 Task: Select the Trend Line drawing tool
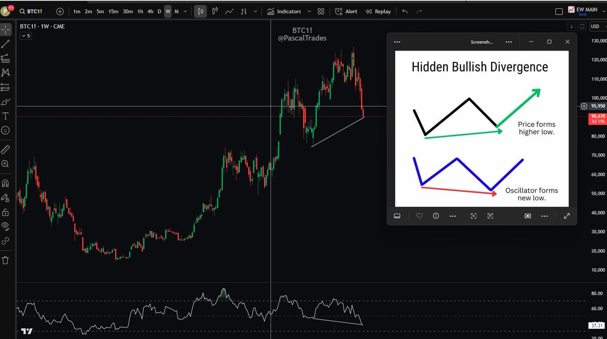[x=6, y=44]
